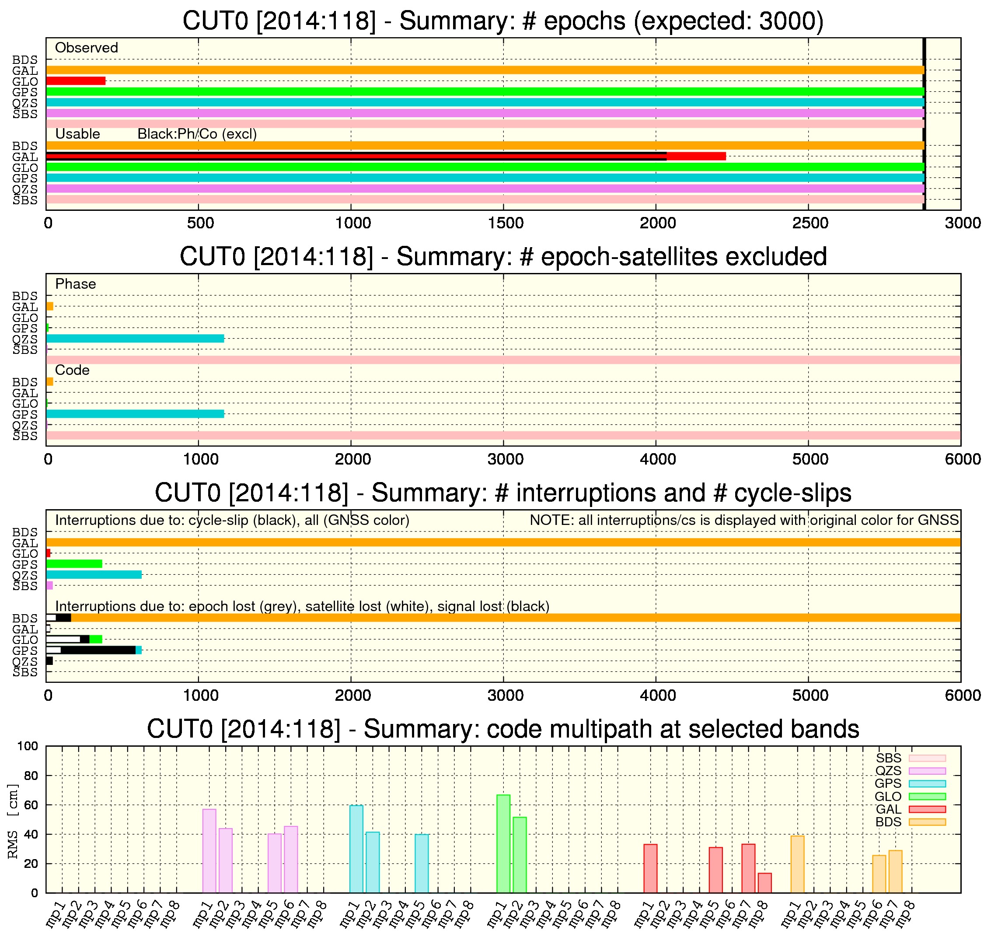The image size is (984, 944).
Task: Click the GPS legend color swatch
Action: (927, 784)
